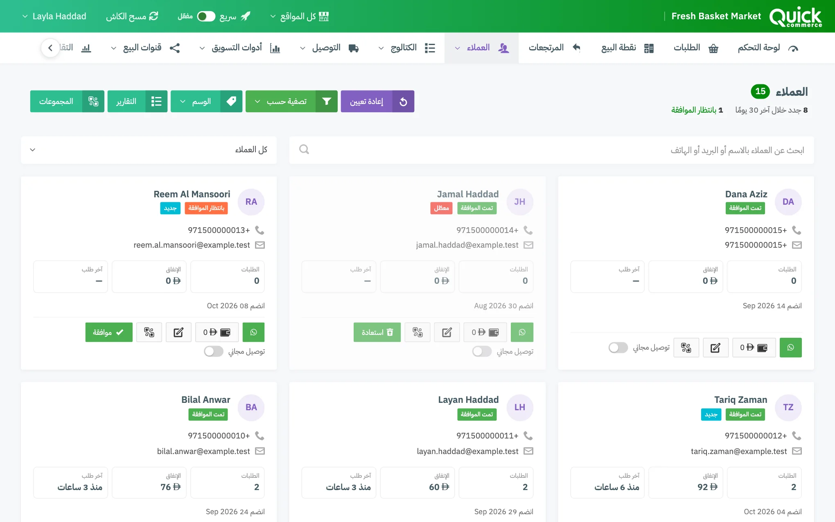Screen dimensions: 835x522
Task: Open Layla Haddad user menu
Action: (x=54, y=16)
